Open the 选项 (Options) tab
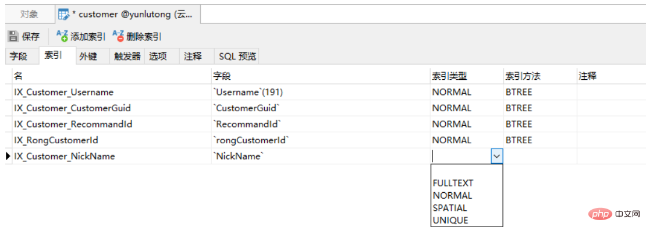The image size is (646, 233). [x=158, y=56]
